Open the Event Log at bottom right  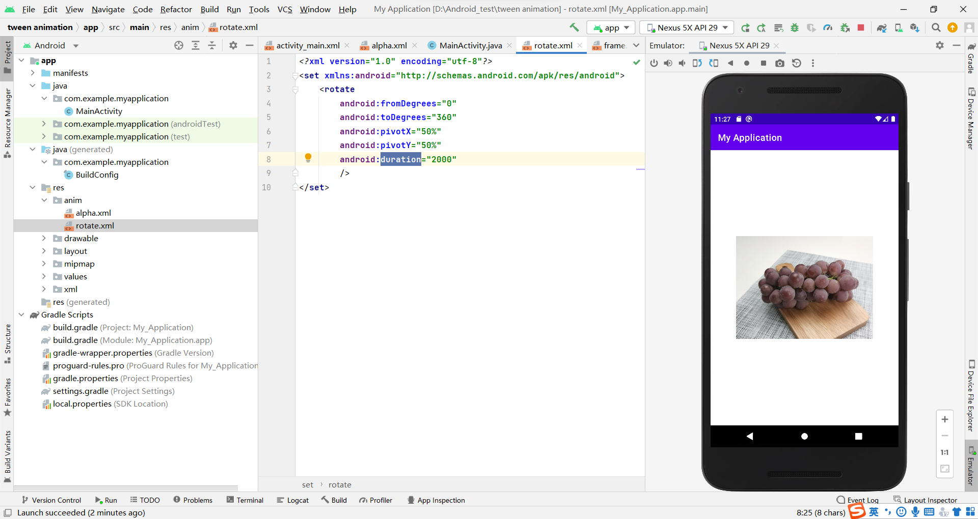tap(863, 500)
